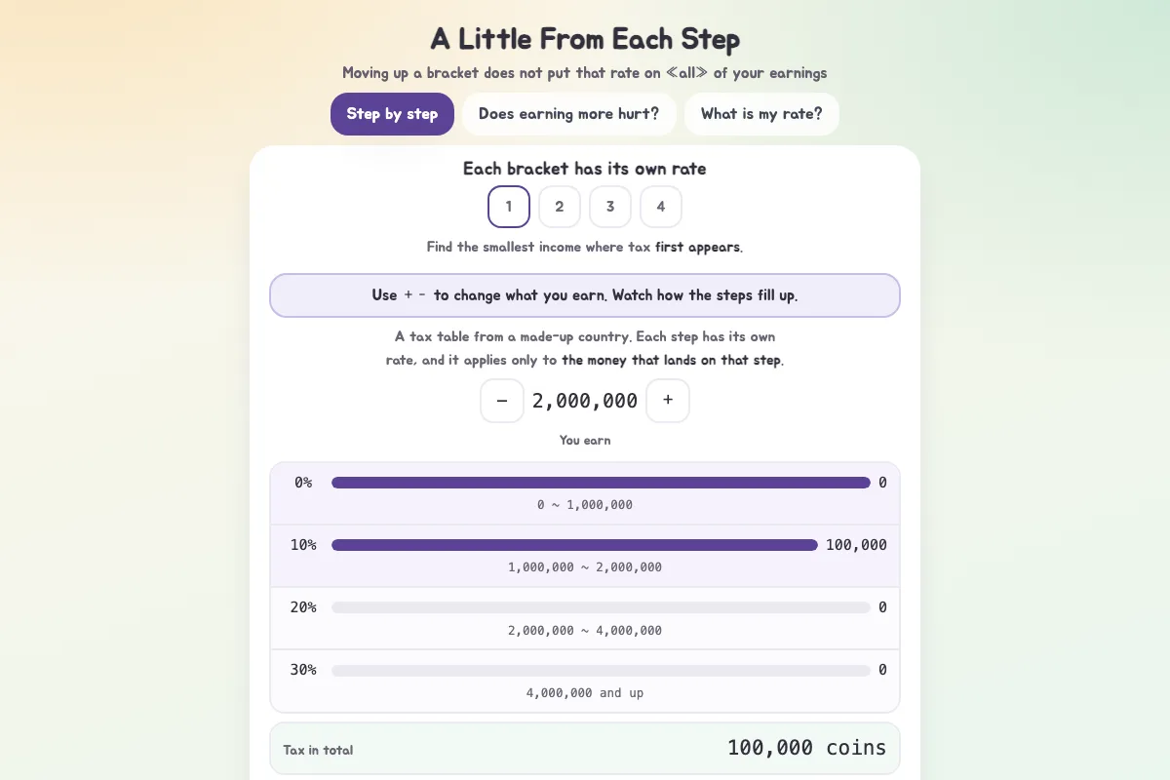Image resolution: width=1170 pixels, height=780 pixels.
Task: Click the hint banner about using + −
Action: pyautogui.click(x=585, y=295)
